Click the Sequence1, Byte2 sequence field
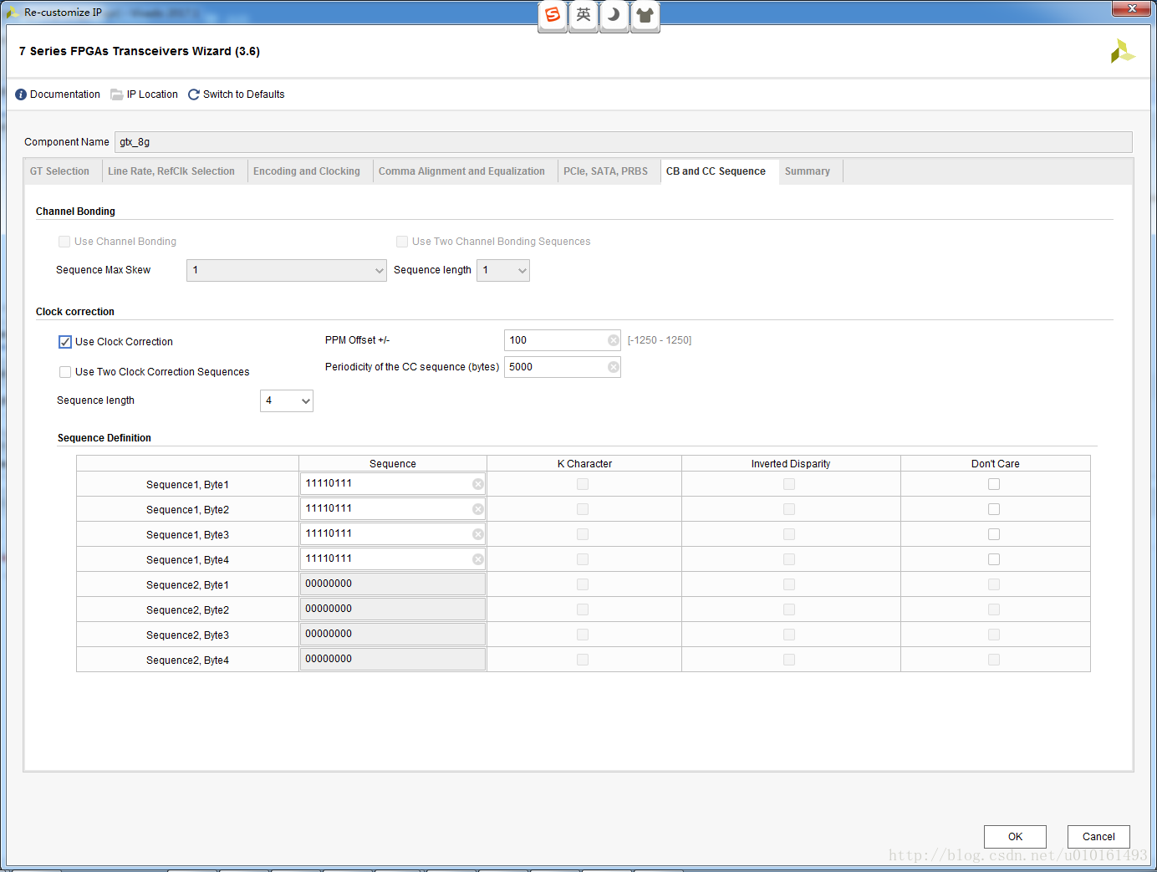The image size is (1157, 872). coord(393,509)
